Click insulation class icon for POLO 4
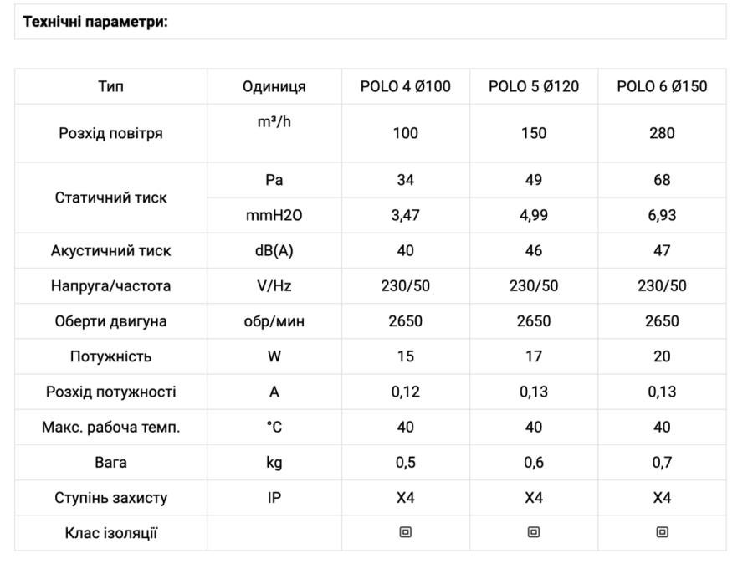Screen dimensions: 753x564 pyautogui.click(x=405, y=532)
